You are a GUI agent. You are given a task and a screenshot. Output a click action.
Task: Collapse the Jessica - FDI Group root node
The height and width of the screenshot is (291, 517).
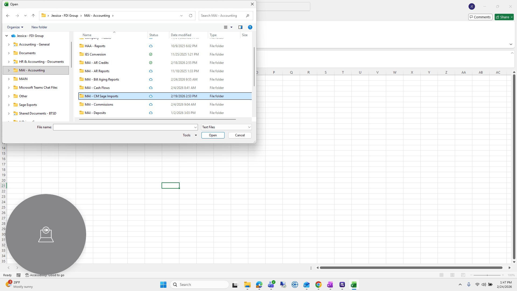[x=7, y=36]
